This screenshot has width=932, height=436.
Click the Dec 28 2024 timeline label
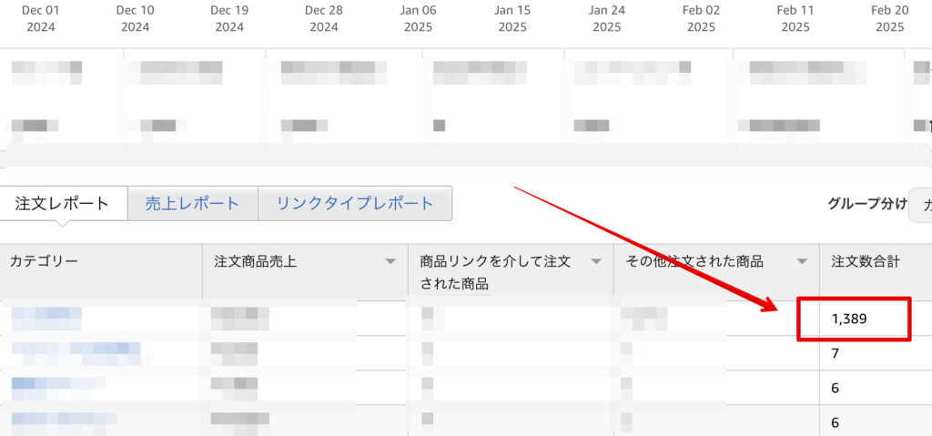(324, 18)
